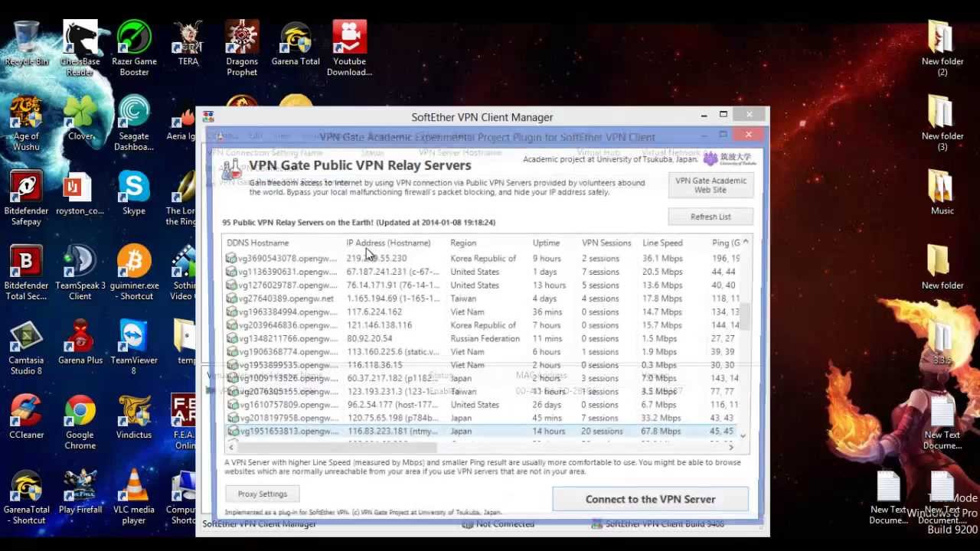The width and height of the screenshot is (980, 551).
Task: Select the New folder (2) icon
Action: click(x=942, y=48)
